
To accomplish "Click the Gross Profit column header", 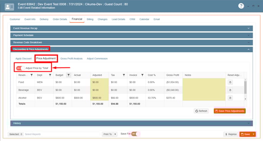I will point(173,75).
